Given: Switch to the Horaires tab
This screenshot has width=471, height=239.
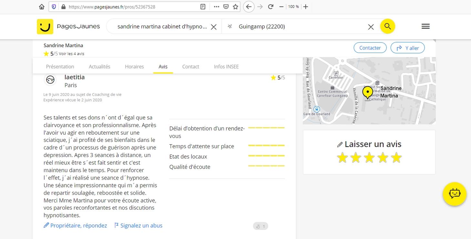Looking at the screenshot, I should click(134, 67).
